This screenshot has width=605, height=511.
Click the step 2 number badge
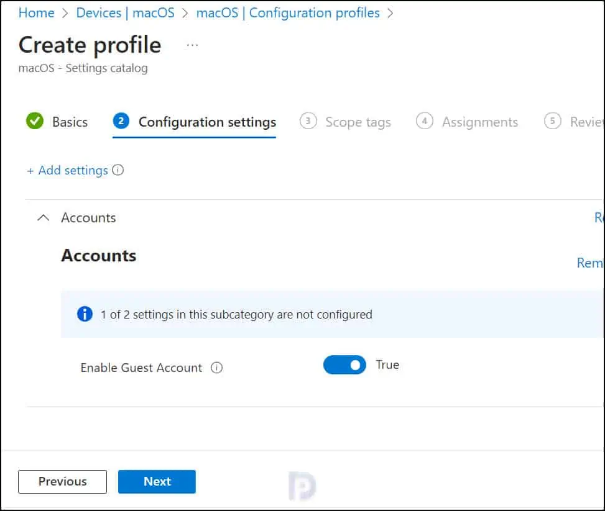coord(121,121)
